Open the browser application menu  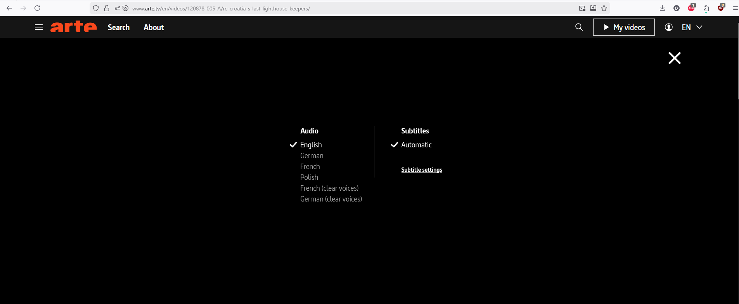click(x=735, y=8)
